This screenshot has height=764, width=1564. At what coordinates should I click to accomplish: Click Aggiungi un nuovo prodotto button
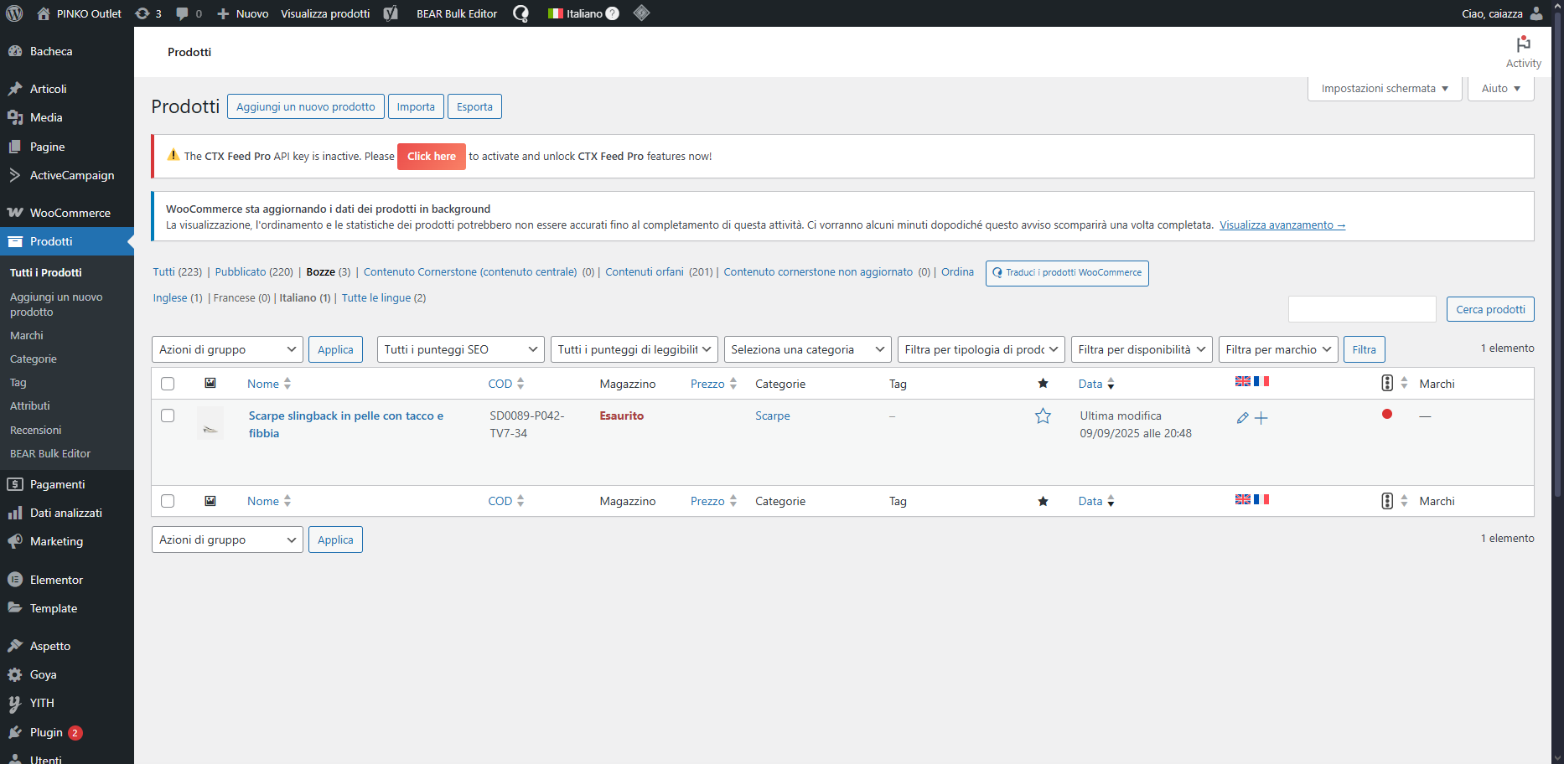point(306,106)
